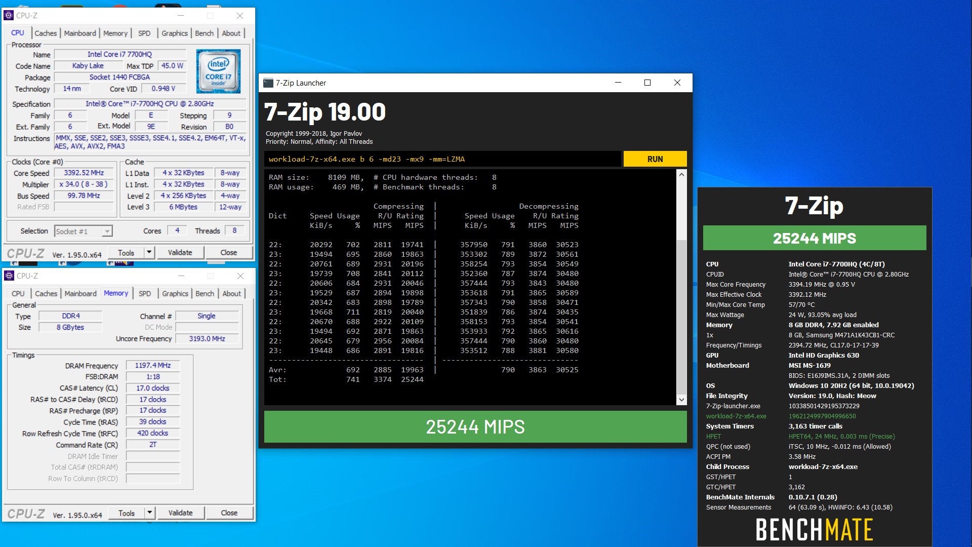Open About tab in the CPU-tab CPU-Z window
The image size is (972, 547).
[x=231, y=33]
